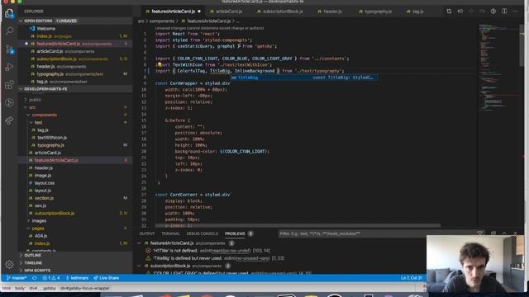Click filter funnel icon in Problems panel

pyautogui.click(x=479, y=233)
